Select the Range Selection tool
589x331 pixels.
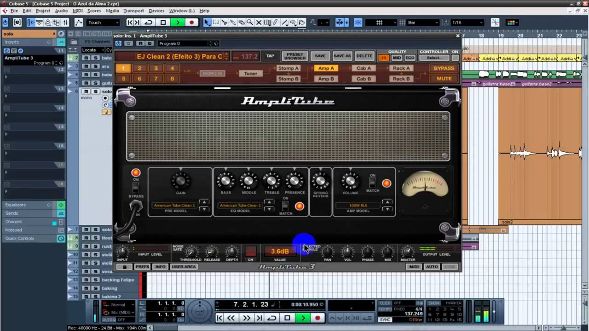(x=216, y=22)
